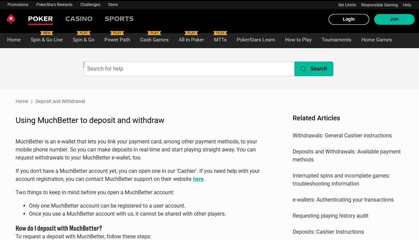Open the Promotions menu
Viewport: 419px width, 240px height.
18,5
